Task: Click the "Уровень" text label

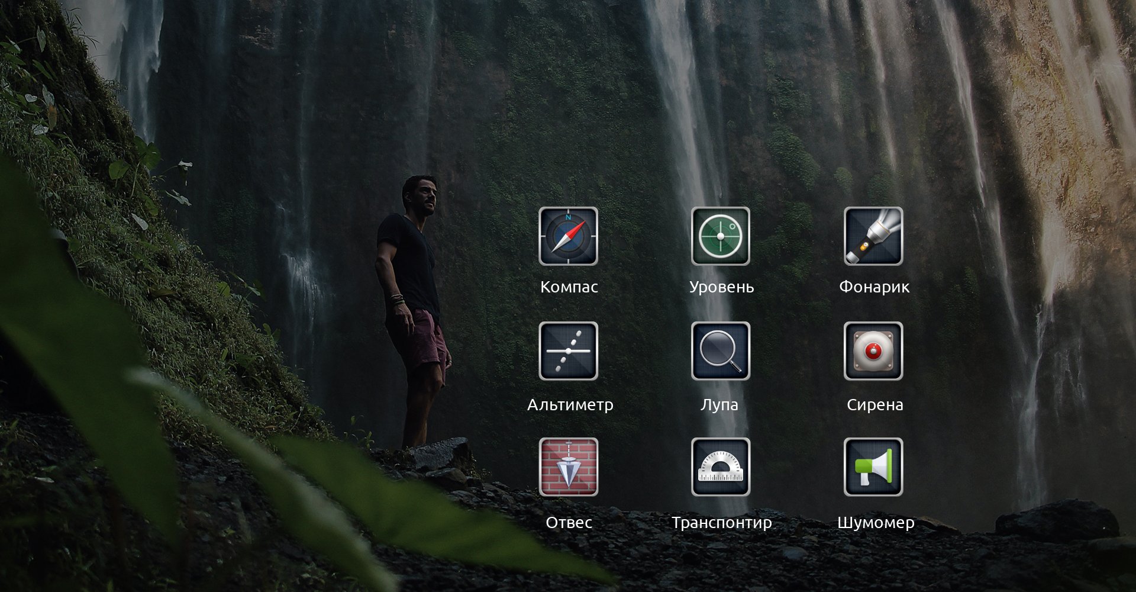Action: (x=722, y=288)
